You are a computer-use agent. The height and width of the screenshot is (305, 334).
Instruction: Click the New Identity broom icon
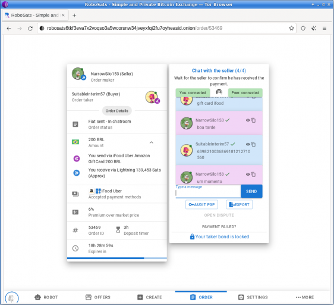[x=314, y=28]
